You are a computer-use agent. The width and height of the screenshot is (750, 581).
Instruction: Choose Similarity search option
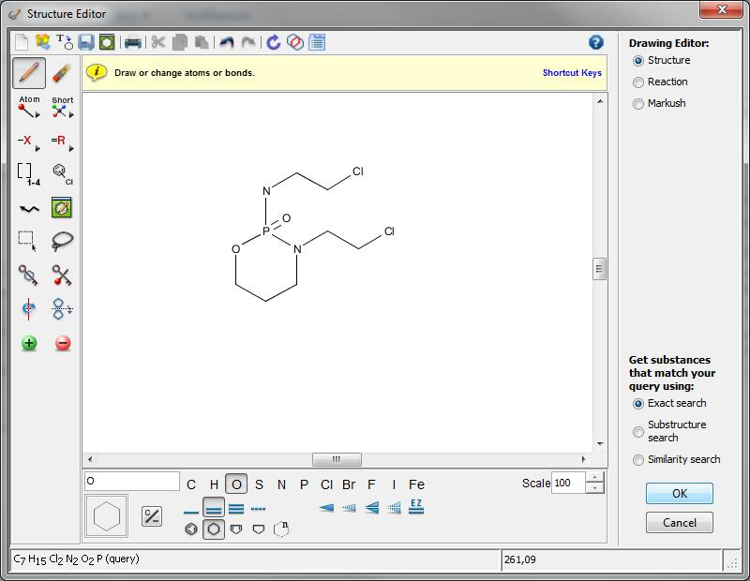tap(638, 459)
